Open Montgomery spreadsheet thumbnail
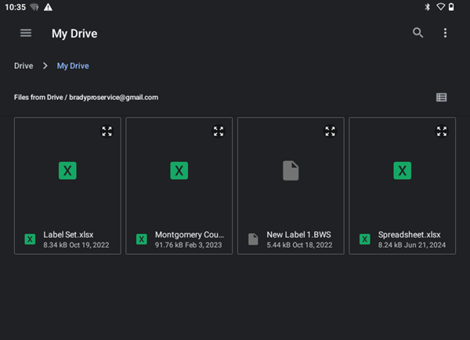The height and width of the screenshot is (340, 470). click(x=179, y=171)
